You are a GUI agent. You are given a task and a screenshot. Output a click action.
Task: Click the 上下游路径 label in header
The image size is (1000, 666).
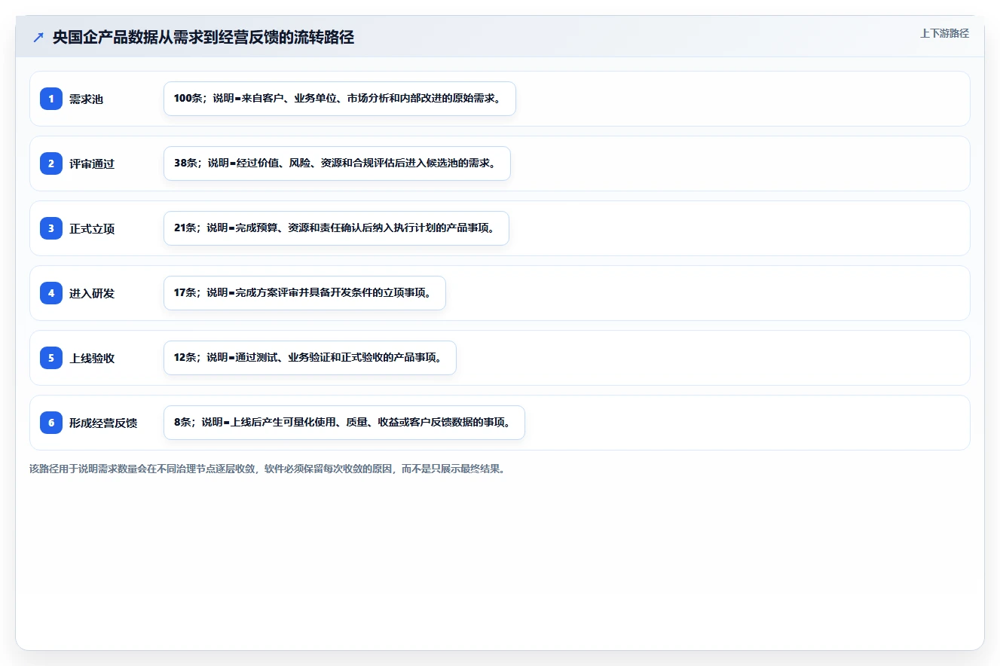[944, 33]
